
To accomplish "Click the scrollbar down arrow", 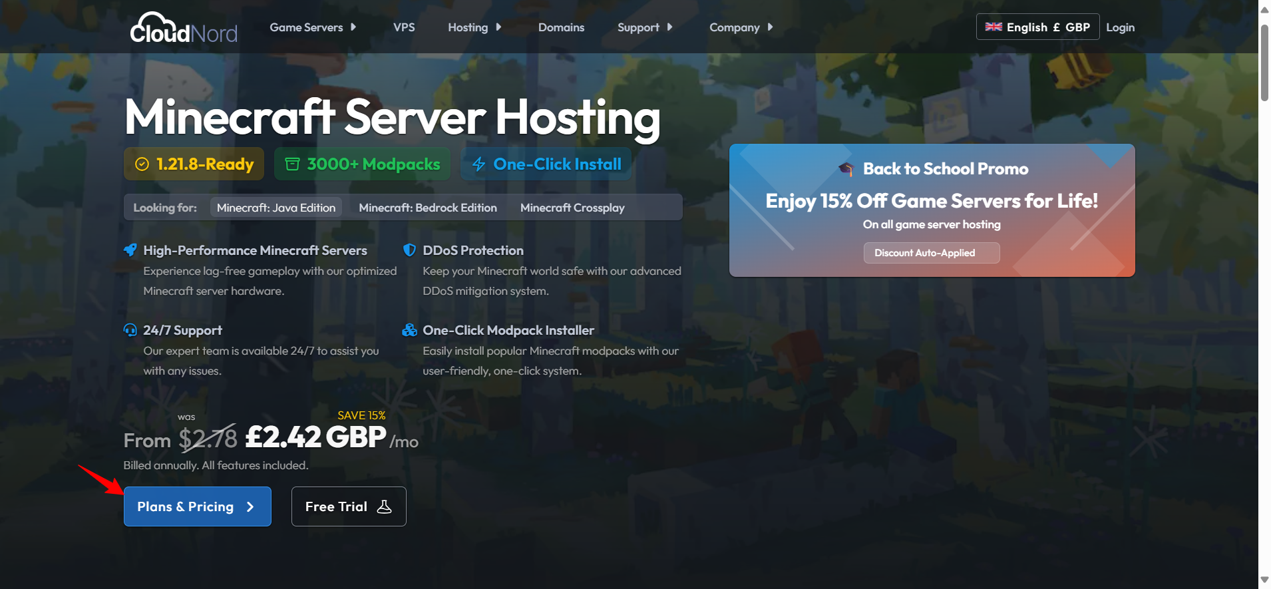I will (1264, 580).
